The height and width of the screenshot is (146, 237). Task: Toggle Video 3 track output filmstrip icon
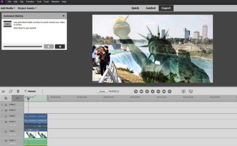[x=6, y=105]
